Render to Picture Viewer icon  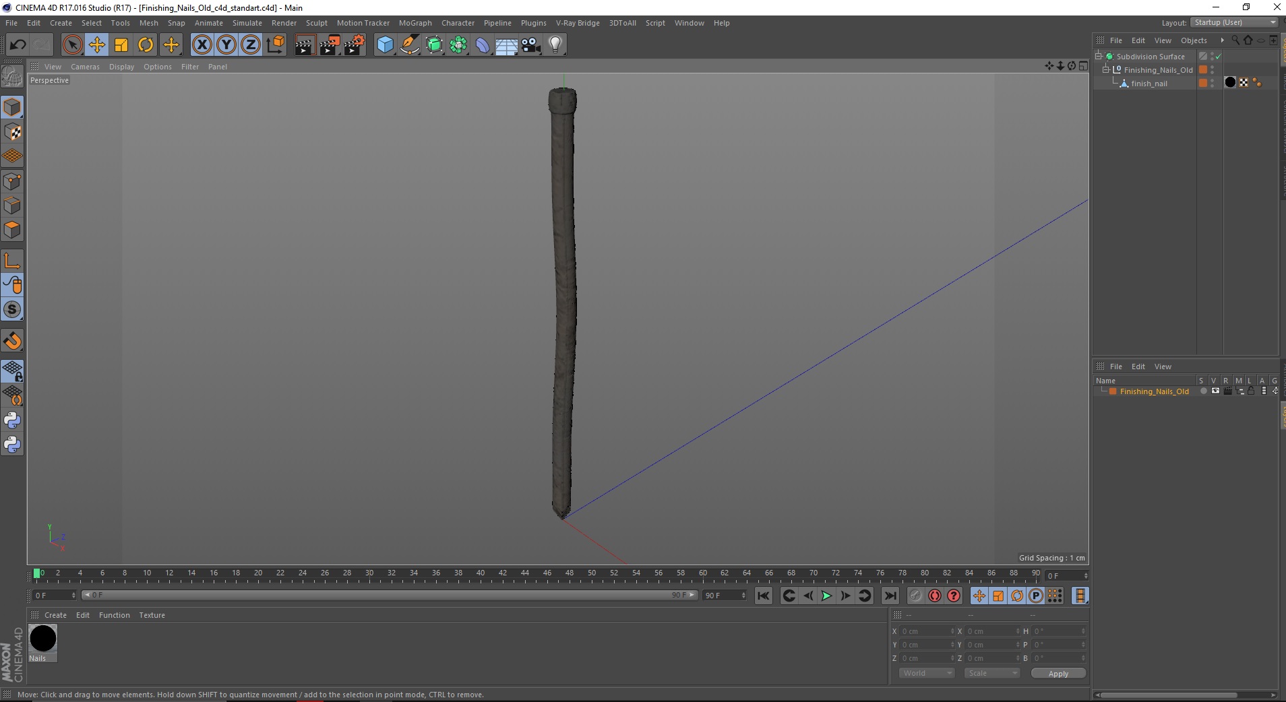pos(330,45)
